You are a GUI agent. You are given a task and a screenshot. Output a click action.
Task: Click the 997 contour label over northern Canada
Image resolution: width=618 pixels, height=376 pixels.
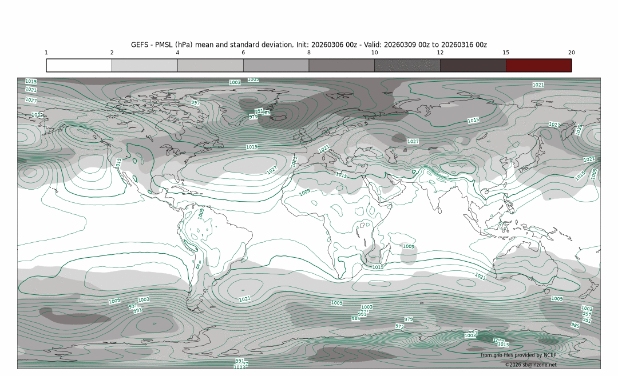(196, 103)
